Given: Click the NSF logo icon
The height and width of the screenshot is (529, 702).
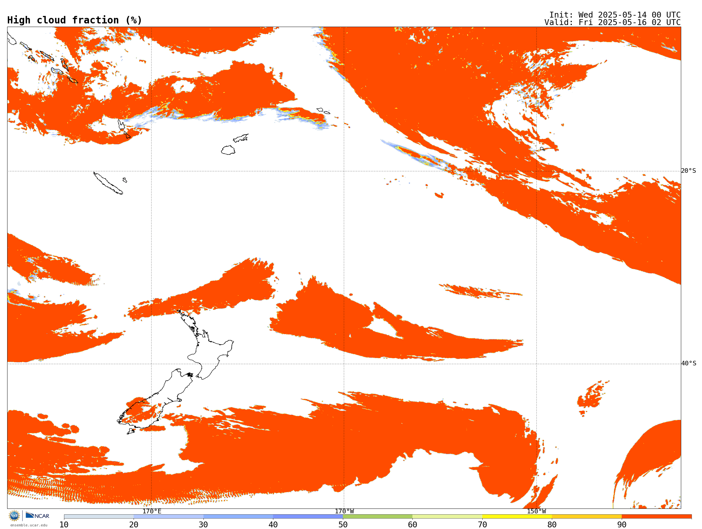Looking at the screenshot, I should (14, 516).
